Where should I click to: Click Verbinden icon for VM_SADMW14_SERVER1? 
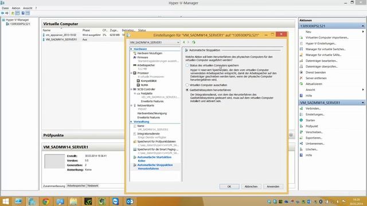[301, 109]
